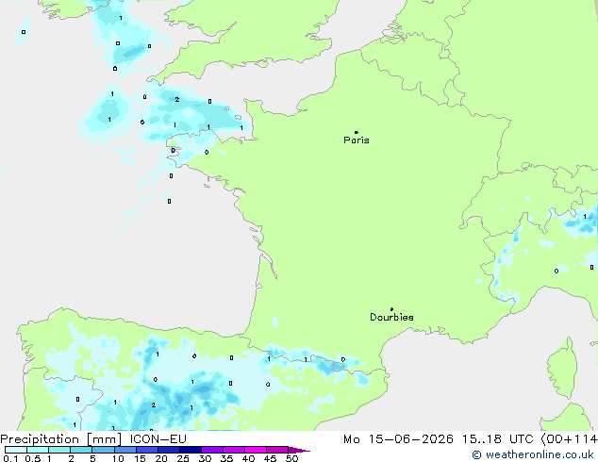The image size is (598, 462).
Task: Pick the 30 mm purple legend swatch
Action: (211, 450)
